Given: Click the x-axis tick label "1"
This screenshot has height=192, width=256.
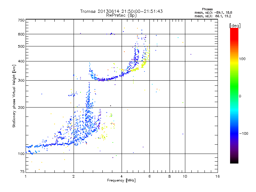Looking at the screenshot, I should (x=26, y=176).
